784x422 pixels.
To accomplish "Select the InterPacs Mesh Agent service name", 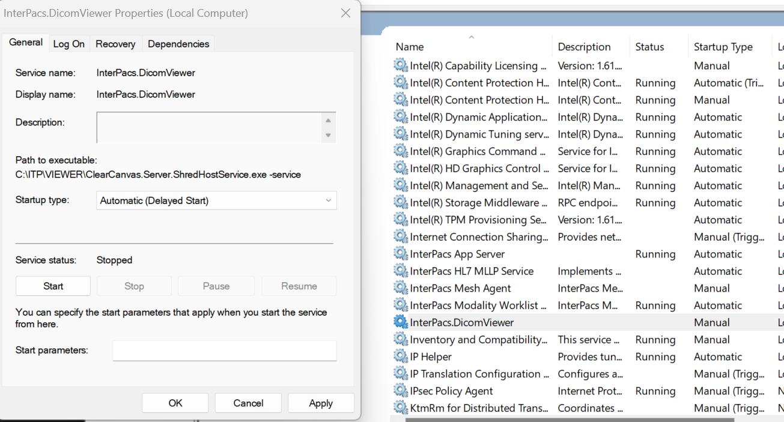I will [460, 288].
